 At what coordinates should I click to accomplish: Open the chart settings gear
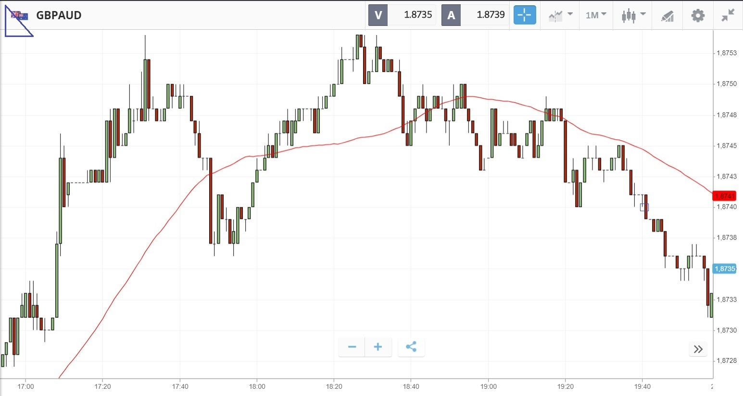(698, 15)
